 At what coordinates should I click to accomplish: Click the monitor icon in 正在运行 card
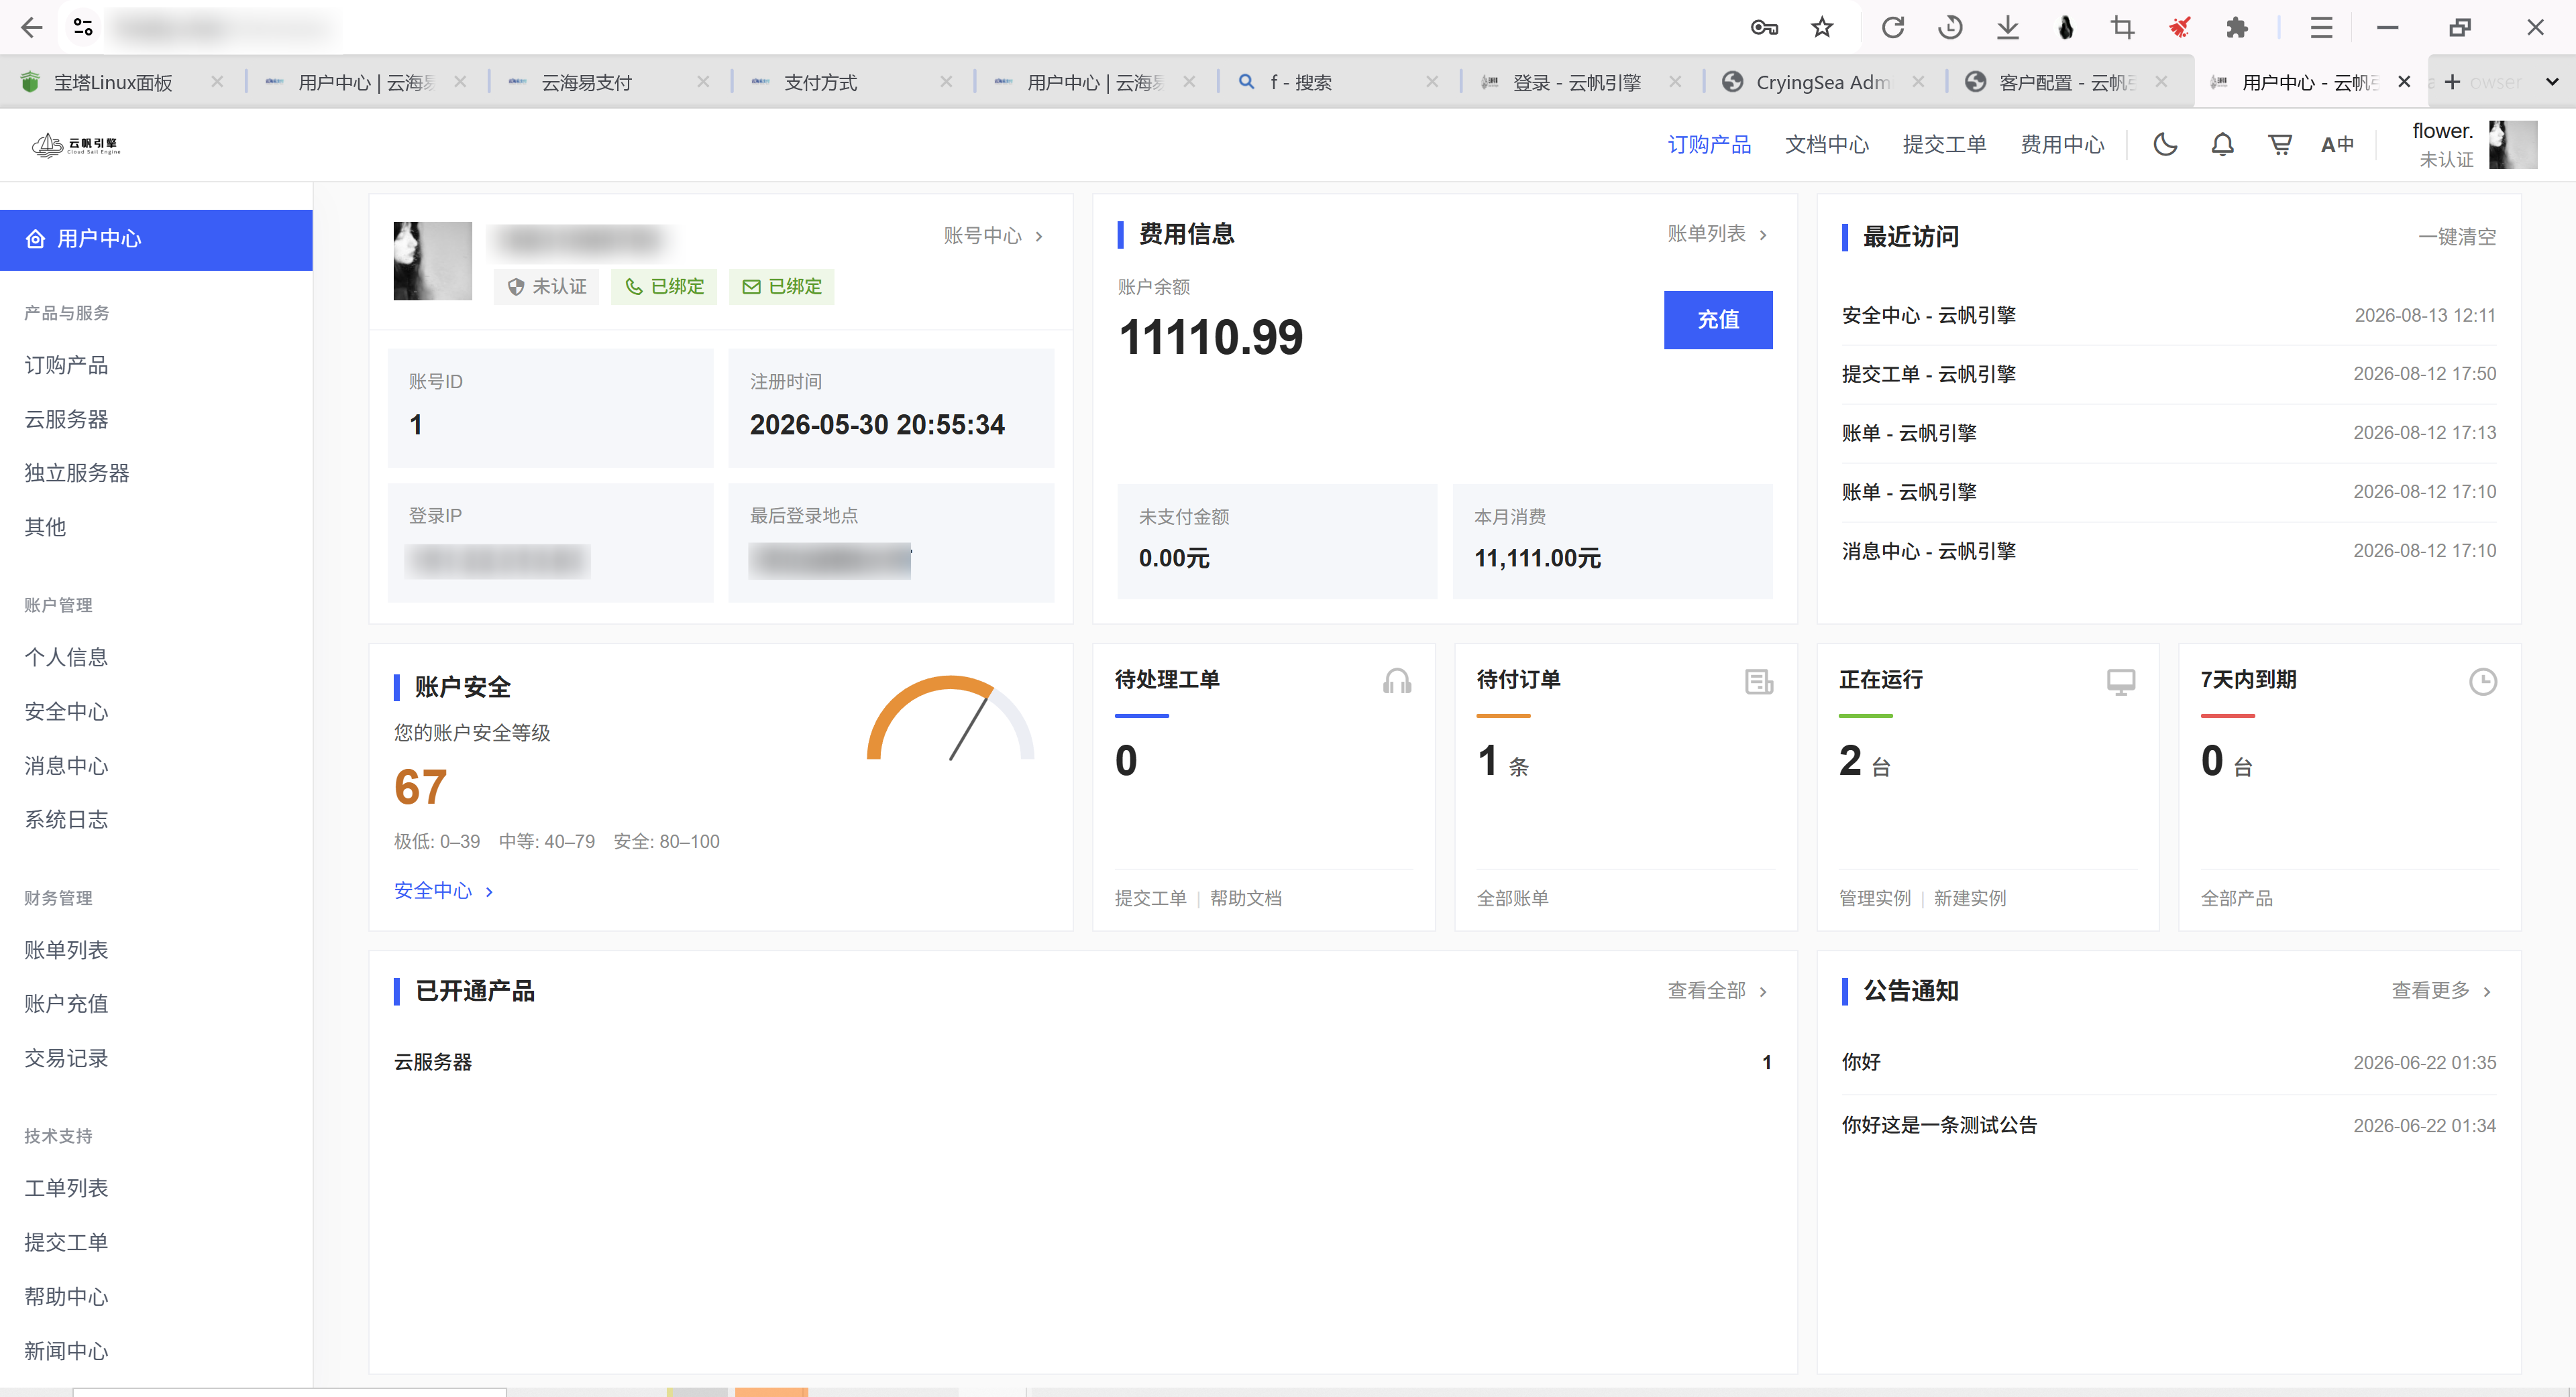(2121, 682)
